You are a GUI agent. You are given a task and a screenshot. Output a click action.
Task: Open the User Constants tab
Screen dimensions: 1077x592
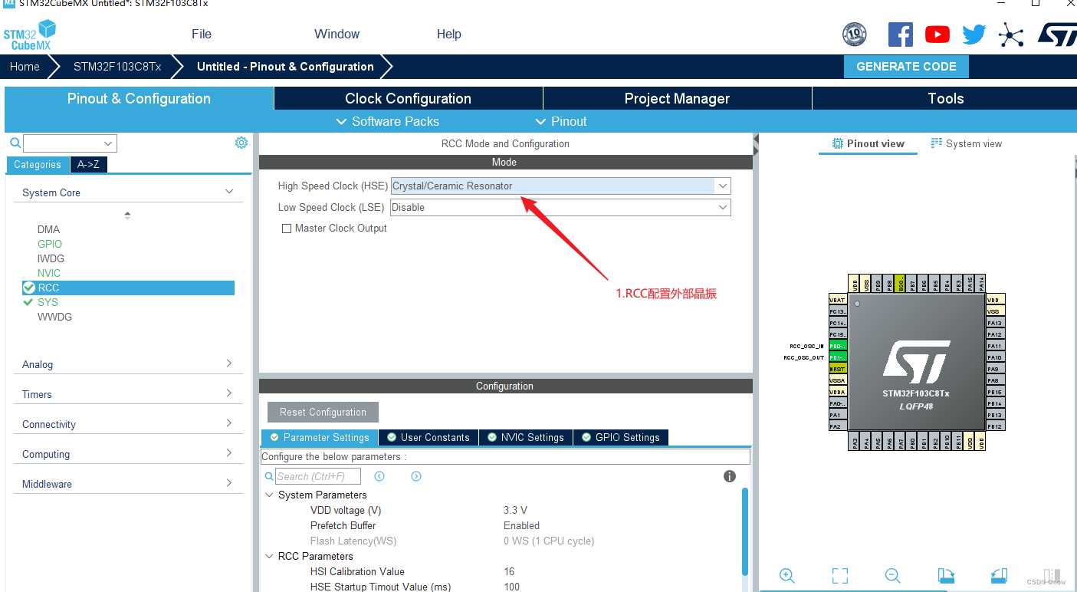click(x=429, y=437)
